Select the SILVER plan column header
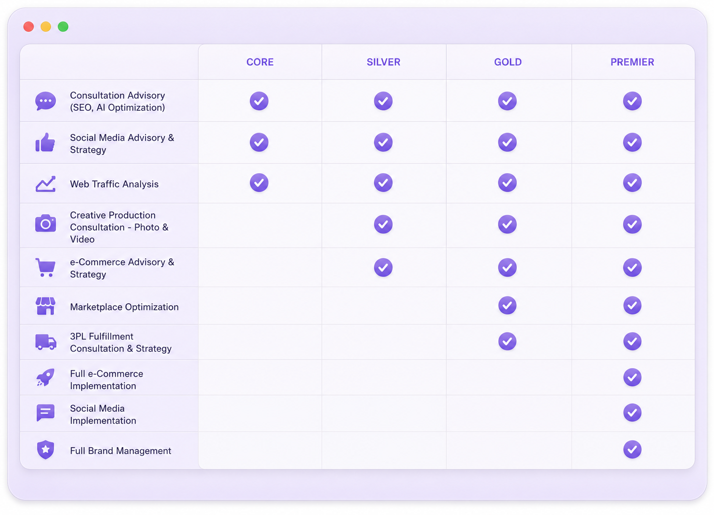Image resolution: width=714 pixels, height=515 pixels. click(383, 62)
